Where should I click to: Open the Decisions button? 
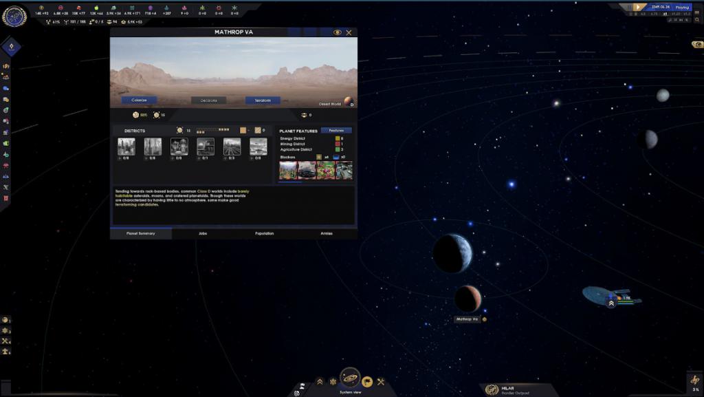pyautogui.click(x=208, y=100)
